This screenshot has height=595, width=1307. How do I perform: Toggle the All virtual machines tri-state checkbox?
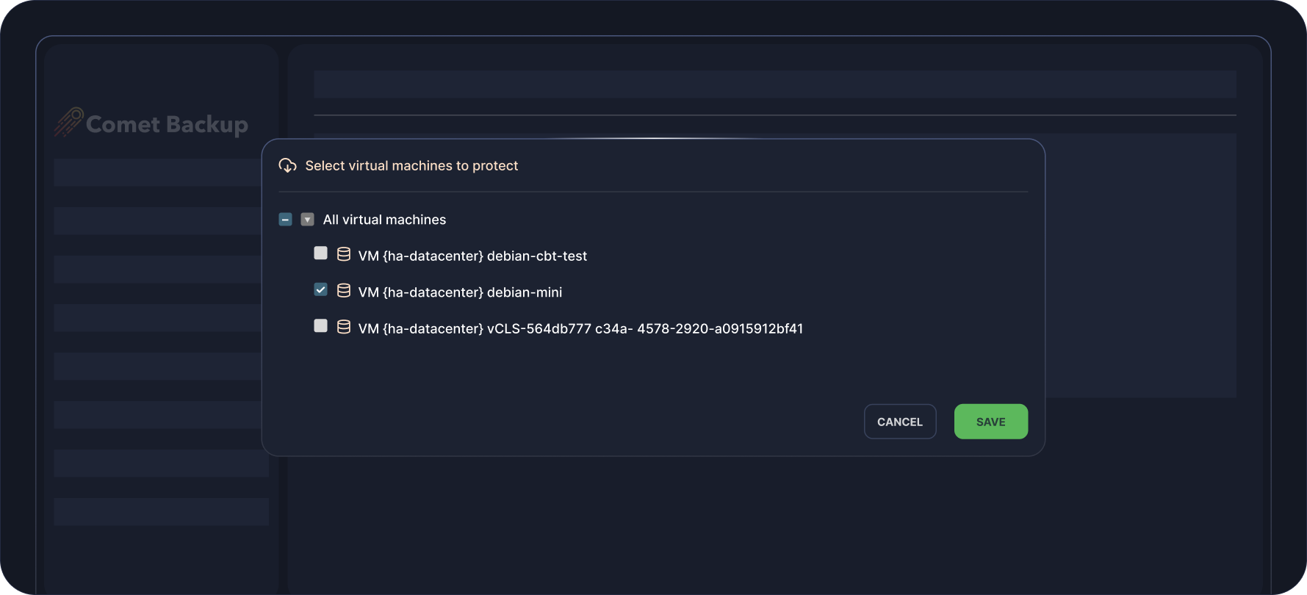pos(286,220)
